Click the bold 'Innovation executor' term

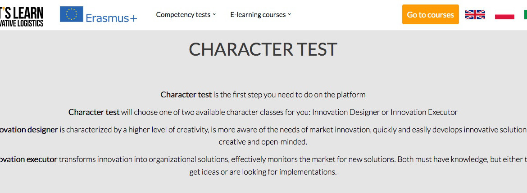click(28, 159)
